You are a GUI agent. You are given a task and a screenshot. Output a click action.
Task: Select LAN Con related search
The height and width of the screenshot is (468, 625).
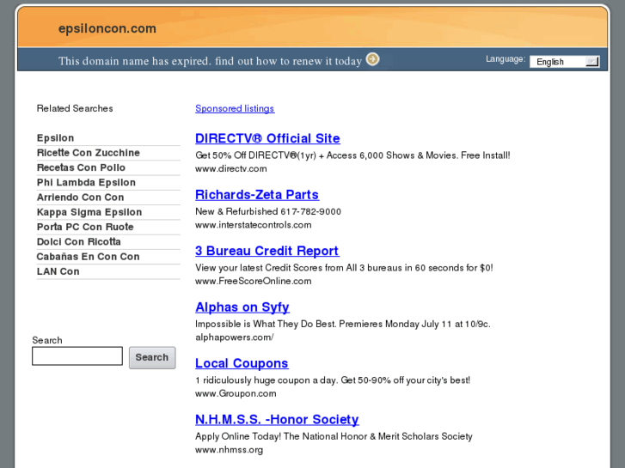pos(58,271)
